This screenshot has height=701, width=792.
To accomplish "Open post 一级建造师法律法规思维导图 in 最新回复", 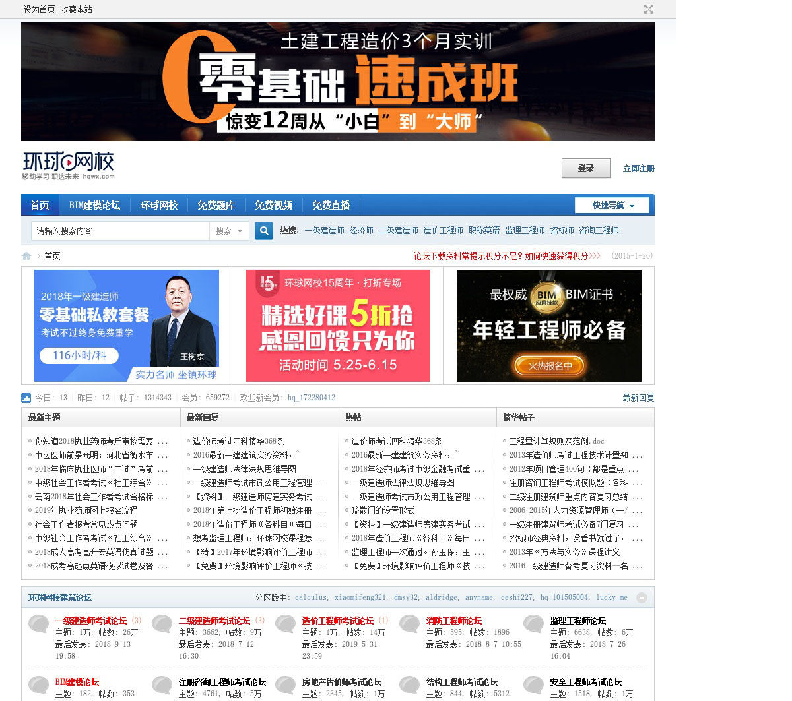I will (x=245, y=469).
